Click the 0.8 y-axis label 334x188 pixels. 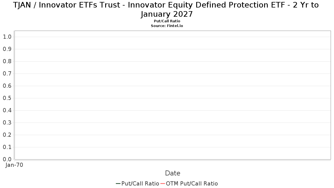point(7,61)
